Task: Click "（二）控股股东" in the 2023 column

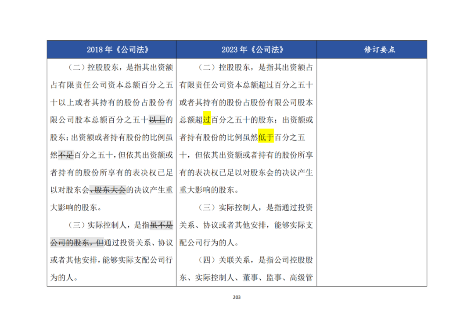Action: (x=225, y=67)
